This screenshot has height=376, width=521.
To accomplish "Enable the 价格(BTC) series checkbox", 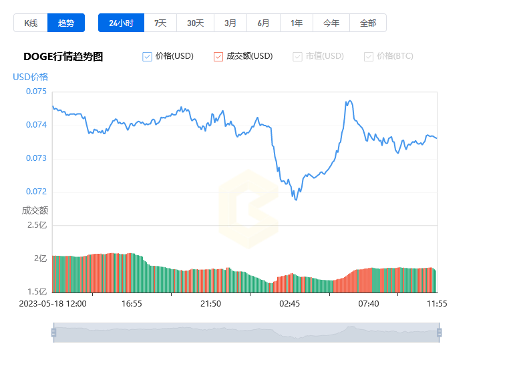I will (x=369, y=57).
